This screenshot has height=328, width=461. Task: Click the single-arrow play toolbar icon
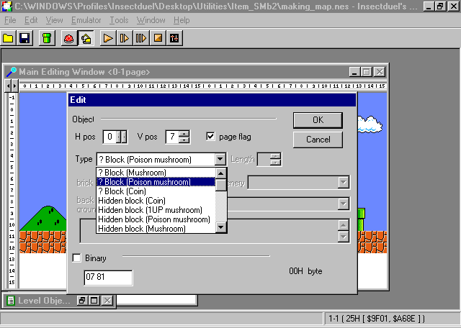point(109,37)
